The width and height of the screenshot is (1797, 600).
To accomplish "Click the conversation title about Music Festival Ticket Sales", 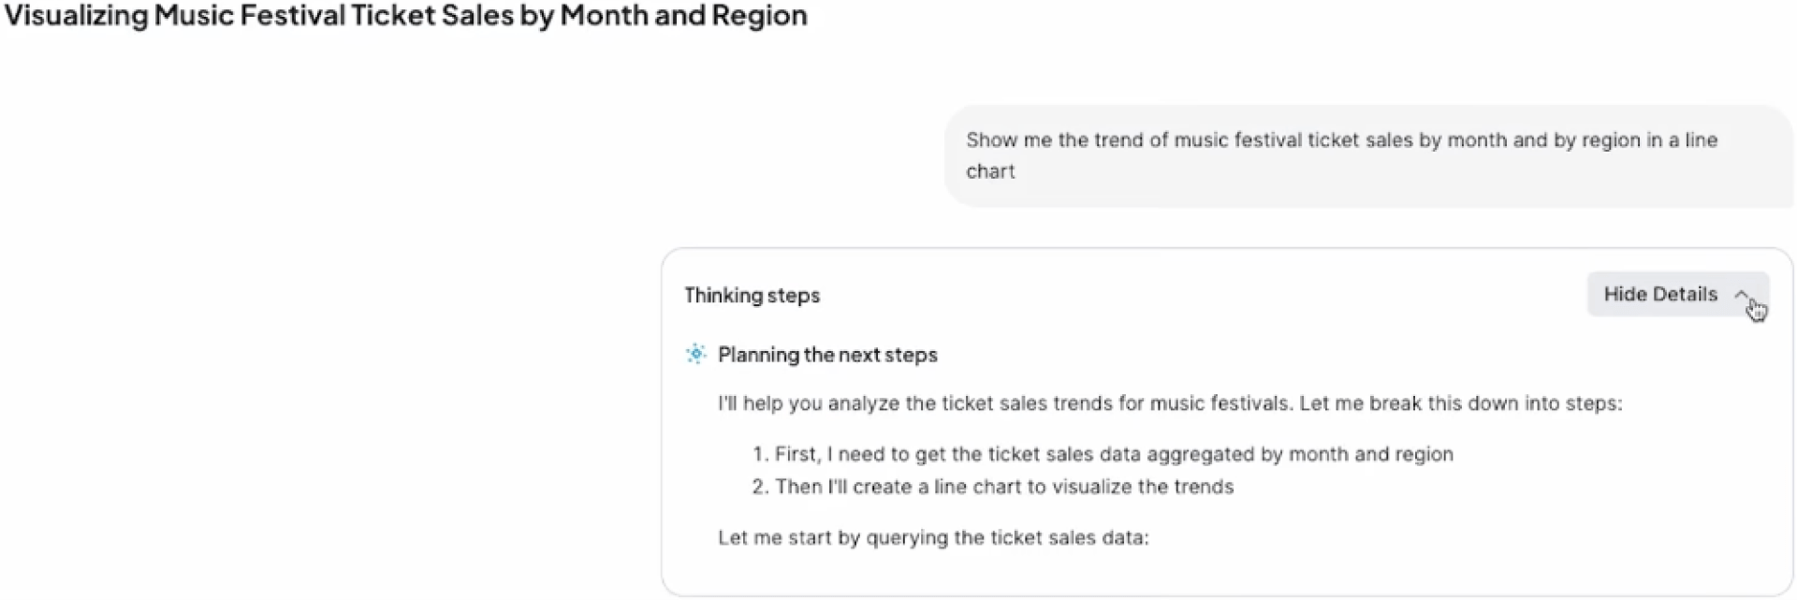I will [405, 16].
